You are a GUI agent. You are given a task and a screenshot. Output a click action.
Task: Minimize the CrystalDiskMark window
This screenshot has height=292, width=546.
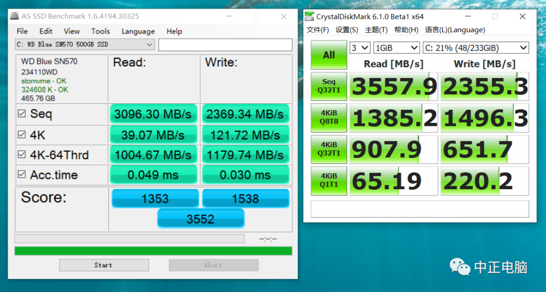tap(468, 16)
